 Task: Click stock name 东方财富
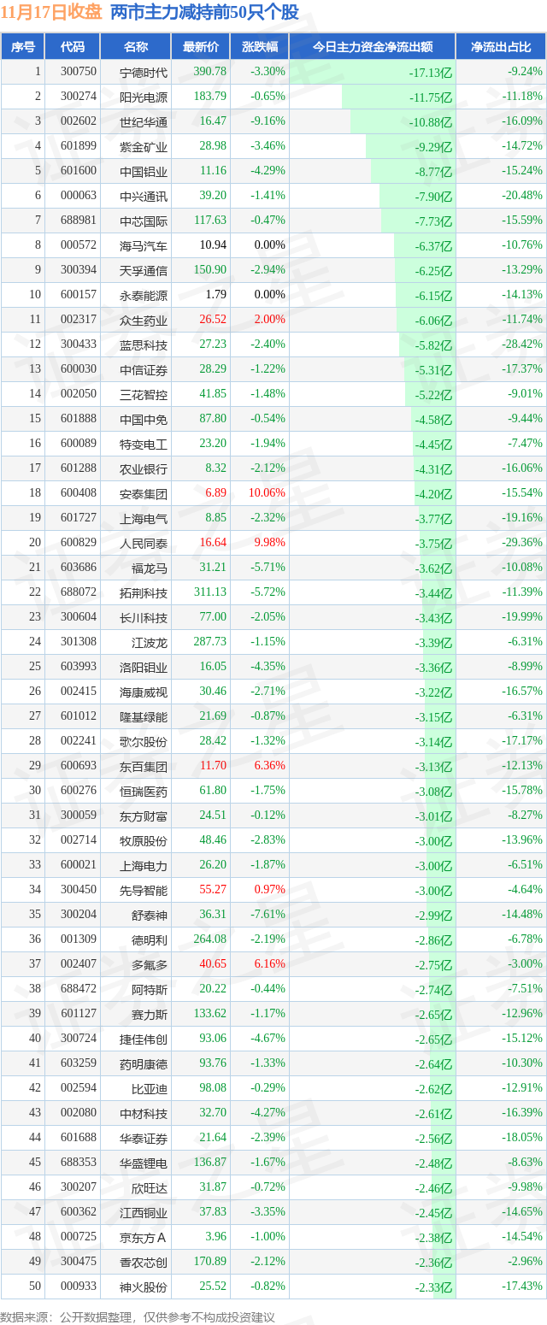pyautogui.click(x=144, y=816)
